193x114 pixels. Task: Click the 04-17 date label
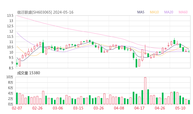coord(139,108)
